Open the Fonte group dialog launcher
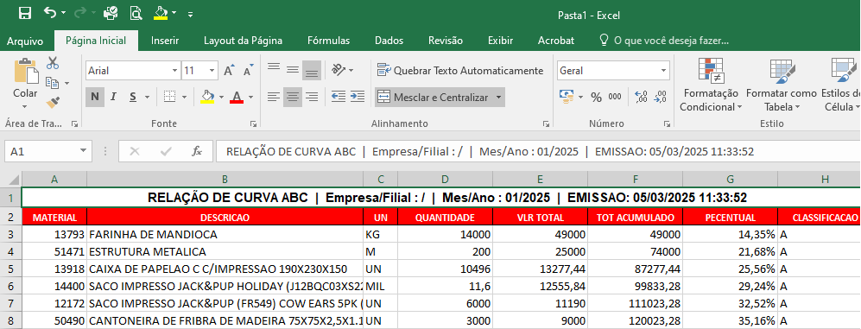861x329 pixels. (x=254, y=124)
